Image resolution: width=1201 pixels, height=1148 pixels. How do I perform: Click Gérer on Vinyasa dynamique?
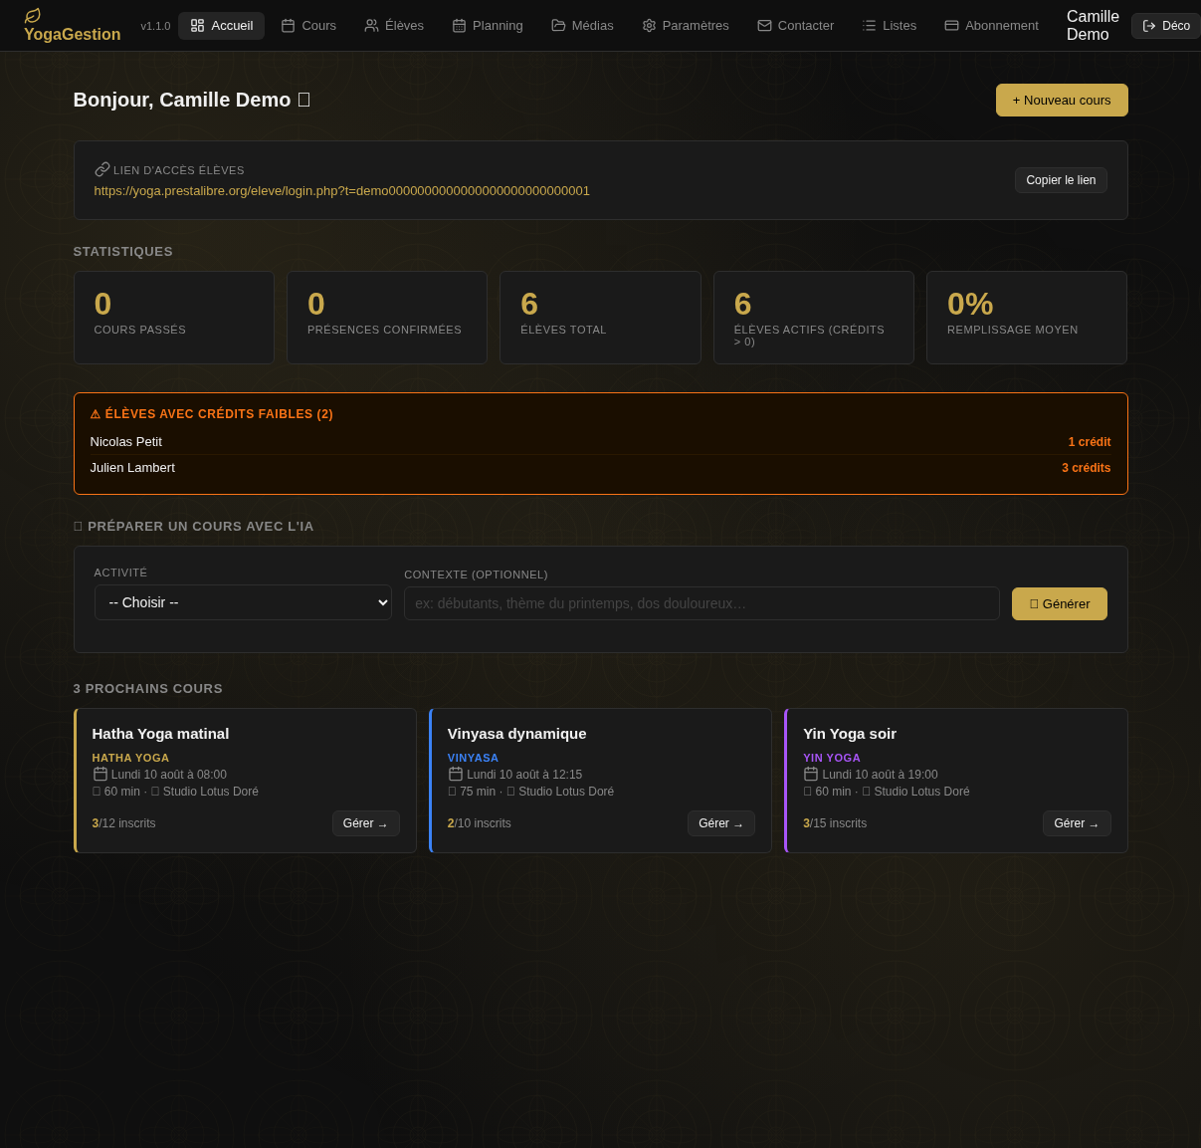tap(721, 823)
